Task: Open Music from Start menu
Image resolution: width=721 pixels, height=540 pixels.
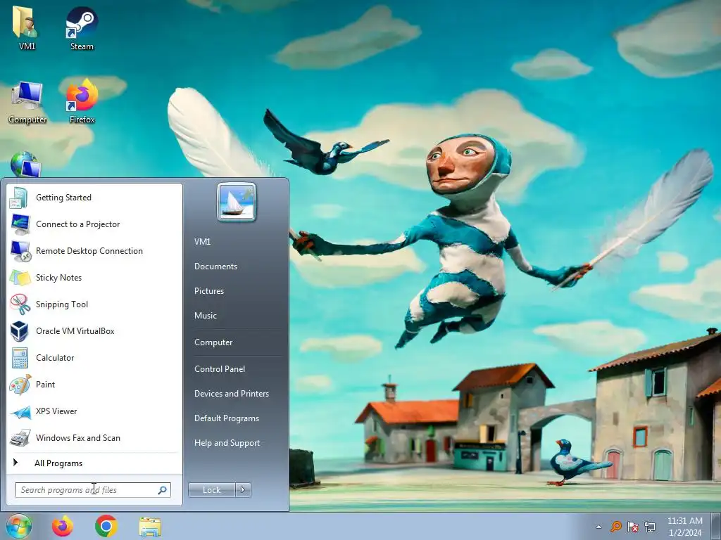Action: 205,316
